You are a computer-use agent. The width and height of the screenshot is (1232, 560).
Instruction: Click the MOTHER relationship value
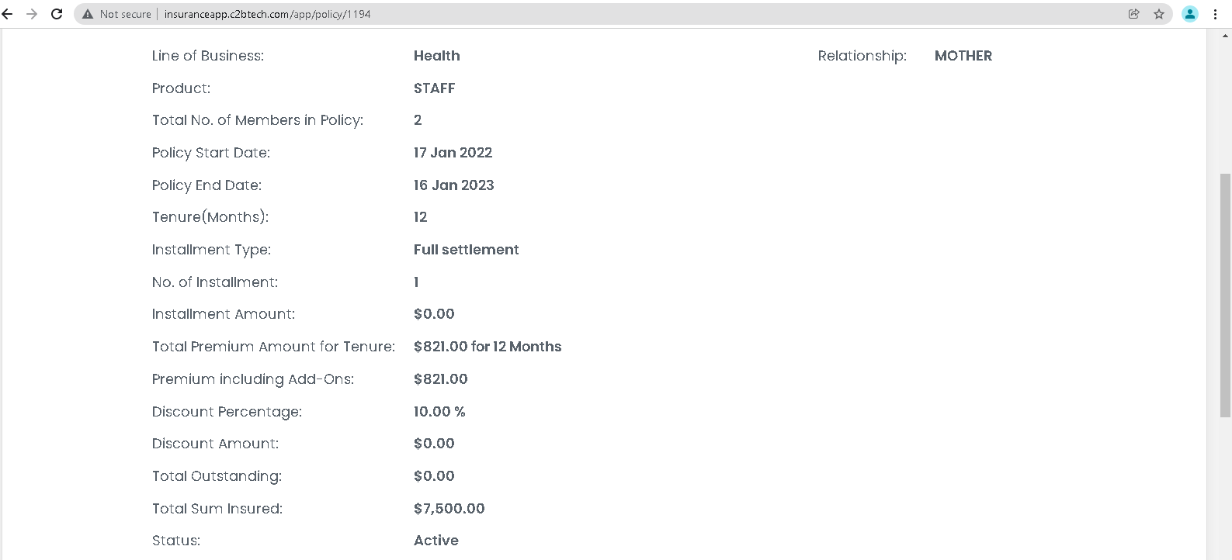[963, 56]
